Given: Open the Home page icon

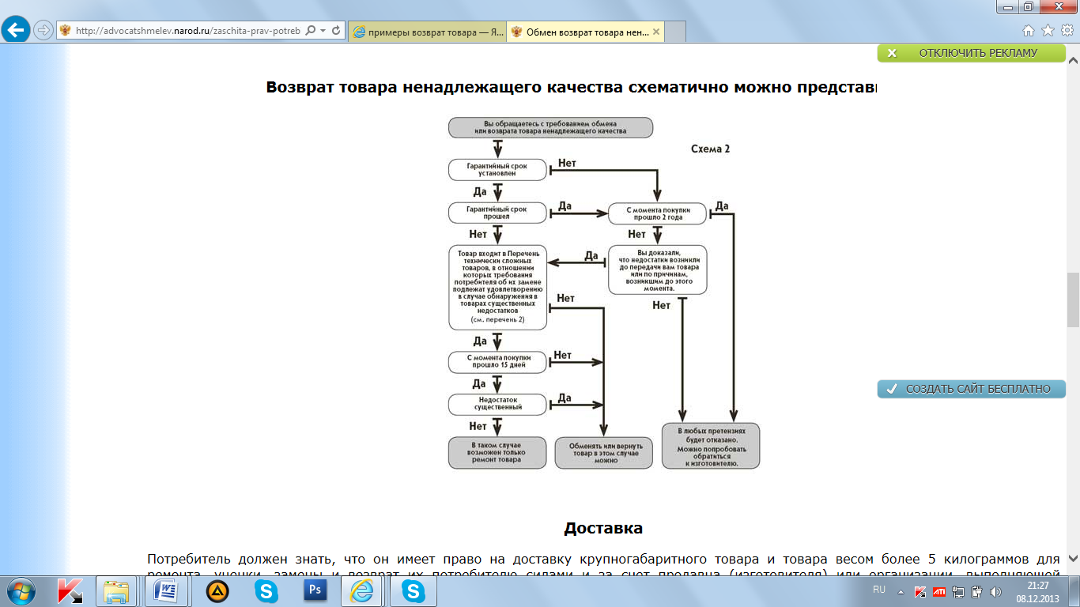Looking at the screenshot, I should (1029, 31).
